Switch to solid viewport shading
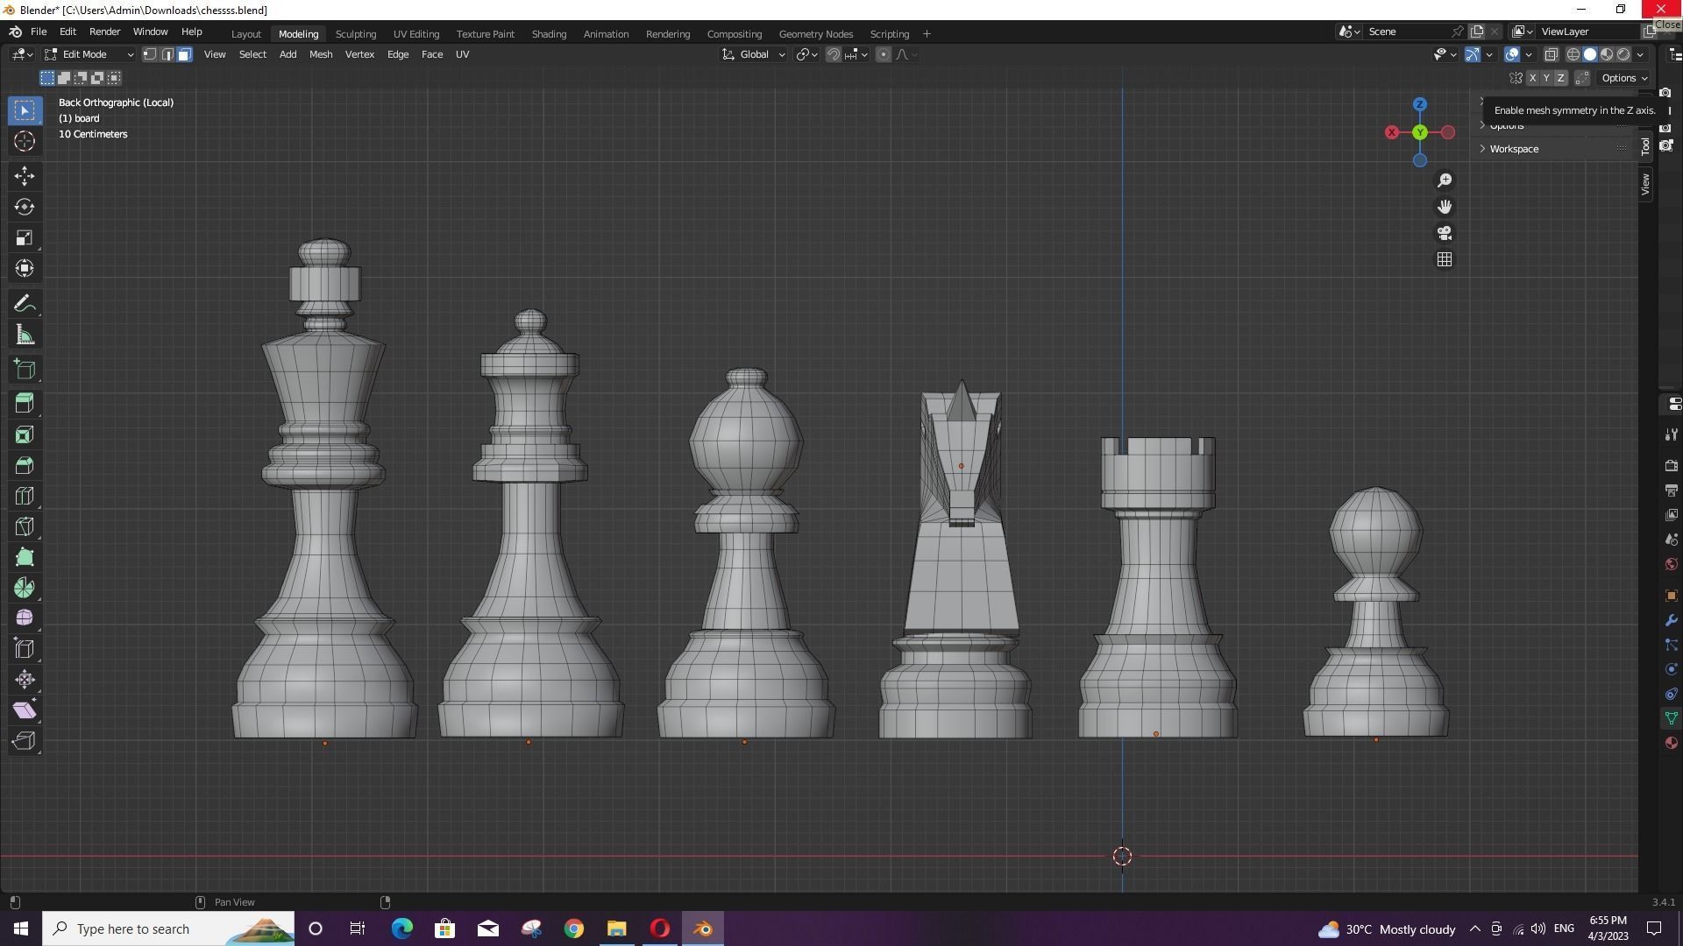 (x=1590, y=54)
